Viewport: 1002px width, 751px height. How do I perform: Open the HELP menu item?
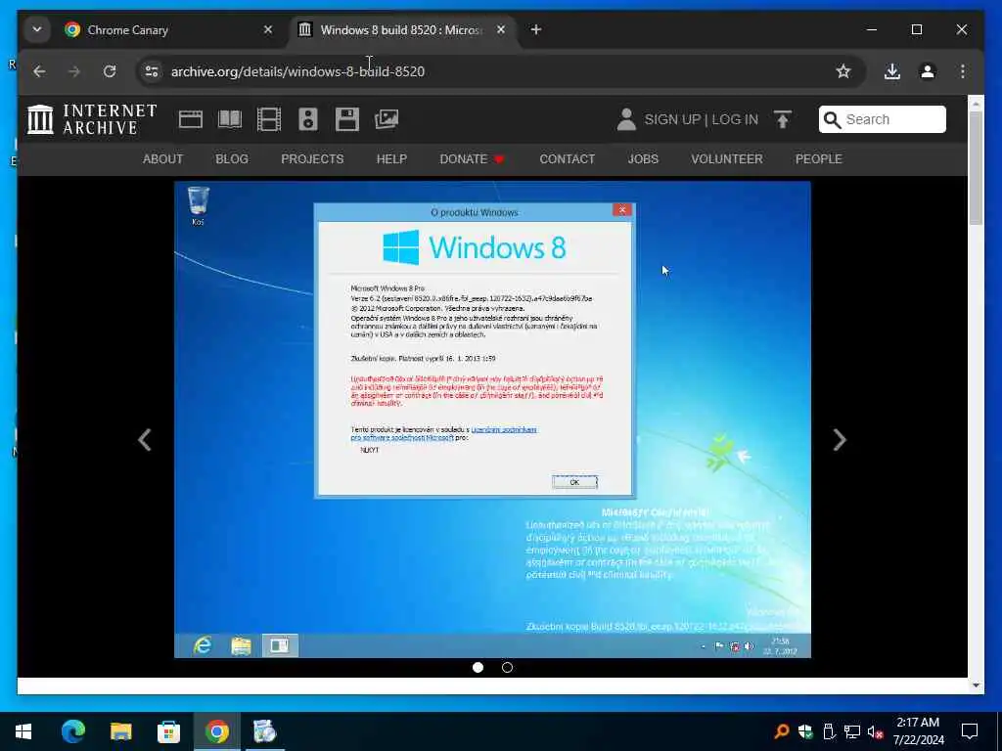(x=391, y=159)
